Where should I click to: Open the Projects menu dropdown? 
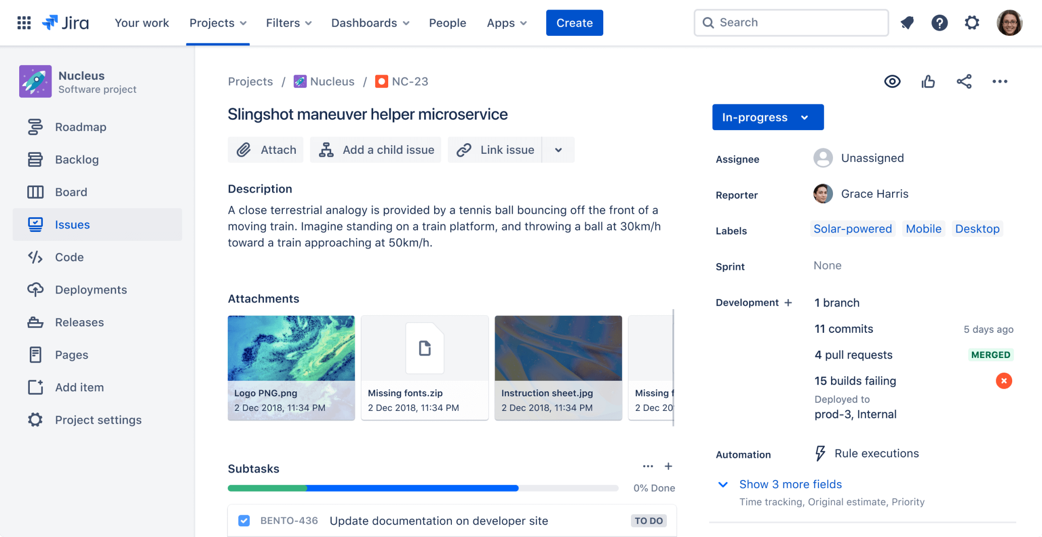point(218,23)
